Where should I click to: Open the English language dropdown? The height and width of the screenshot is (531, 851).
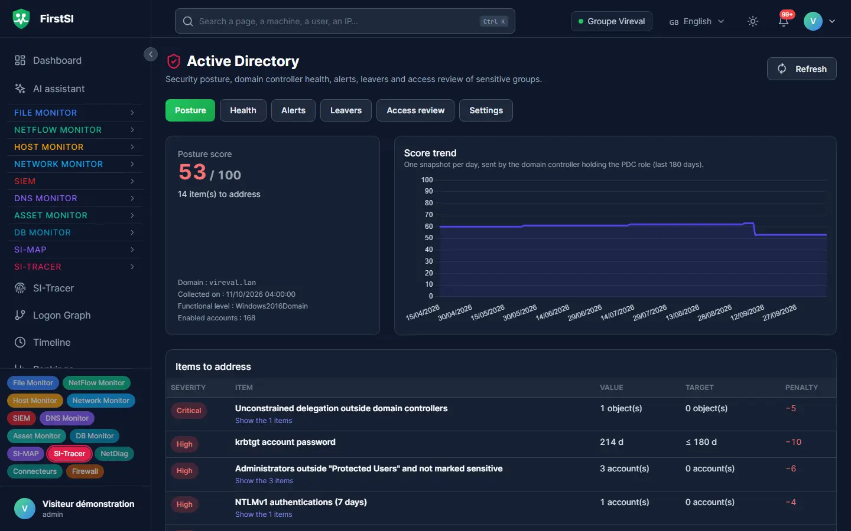[x=697, y=21]
